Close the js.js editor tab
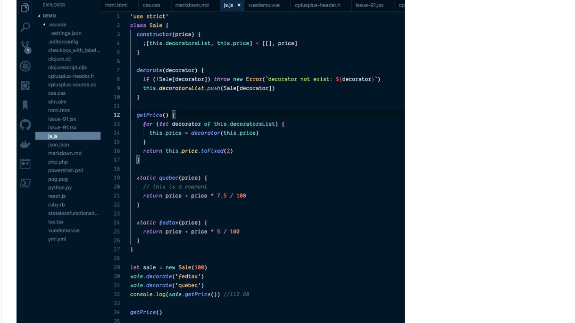 [239, 5]
